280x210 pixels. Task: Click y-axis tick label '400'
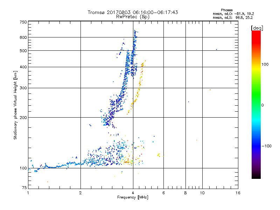click(23, 67)
